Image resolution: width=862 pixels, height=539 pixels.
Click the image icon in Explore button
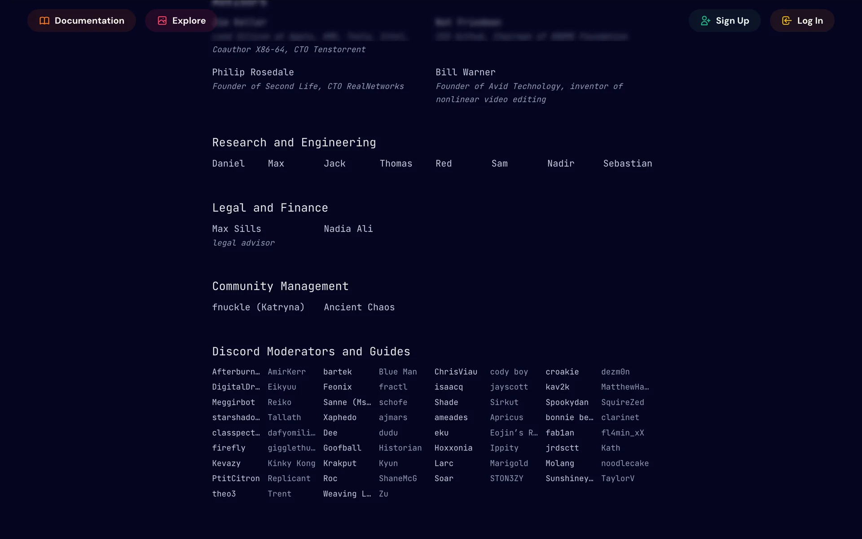tap(162, 21)
